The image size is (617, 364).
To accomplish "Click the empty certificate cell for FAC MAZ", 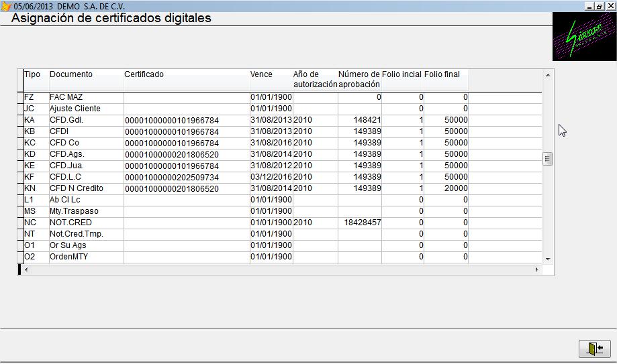I will [x=187, y=97].
